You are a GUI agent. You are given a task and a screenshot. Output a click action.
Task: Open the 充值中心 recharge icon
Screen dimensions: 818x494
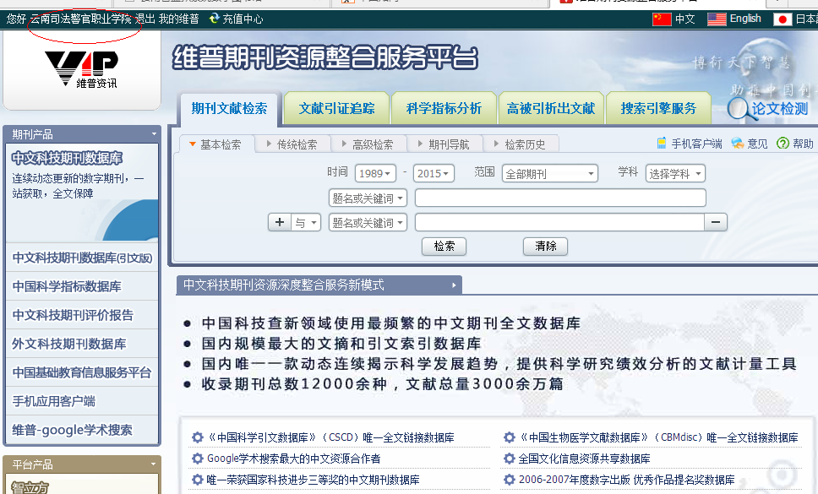(214, 19)
